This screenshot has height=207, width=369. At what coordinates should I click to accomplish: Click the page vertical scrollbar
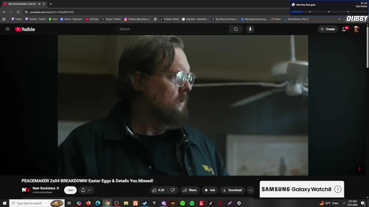pyautogui.click(x=367, y=47)
